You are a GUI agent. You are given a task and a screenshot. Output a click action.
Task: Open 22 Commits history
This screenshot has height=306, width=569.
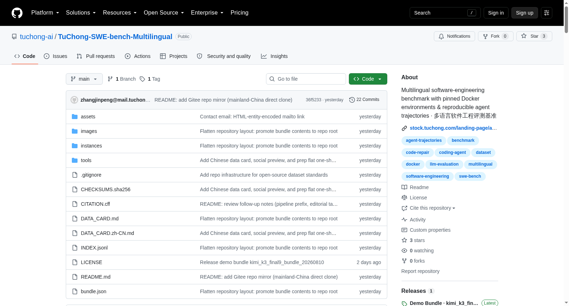pyautogui.click(x=364, y=100)
